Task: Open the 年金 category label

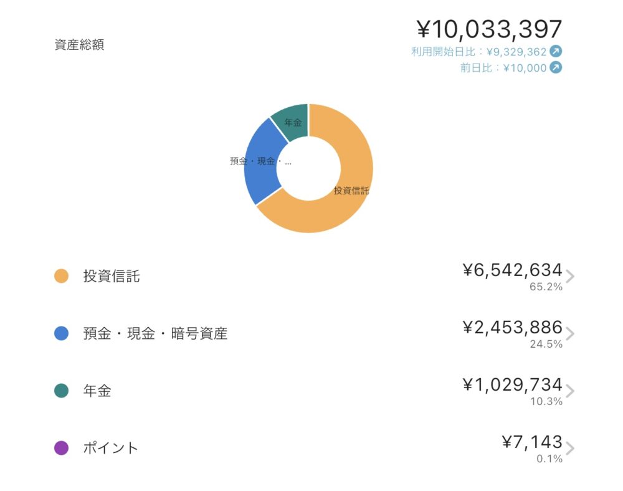Action: click(x=97, y=391)
